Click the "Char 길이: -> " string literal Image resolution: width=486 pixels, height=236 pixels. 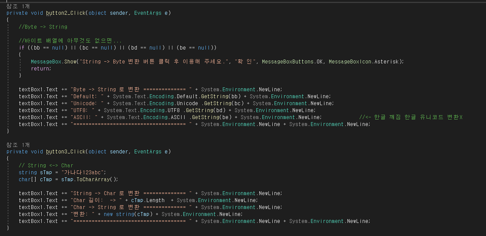click(x=96, y=200)
